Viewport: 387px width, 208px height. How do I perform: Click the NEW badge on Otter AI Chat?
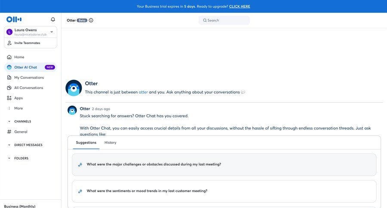(49, 67)
